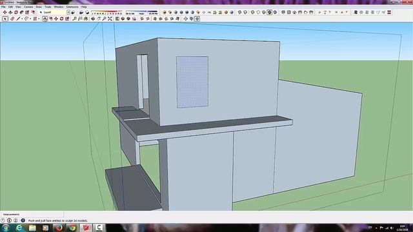Open the Tools menu

pos(48,7)
